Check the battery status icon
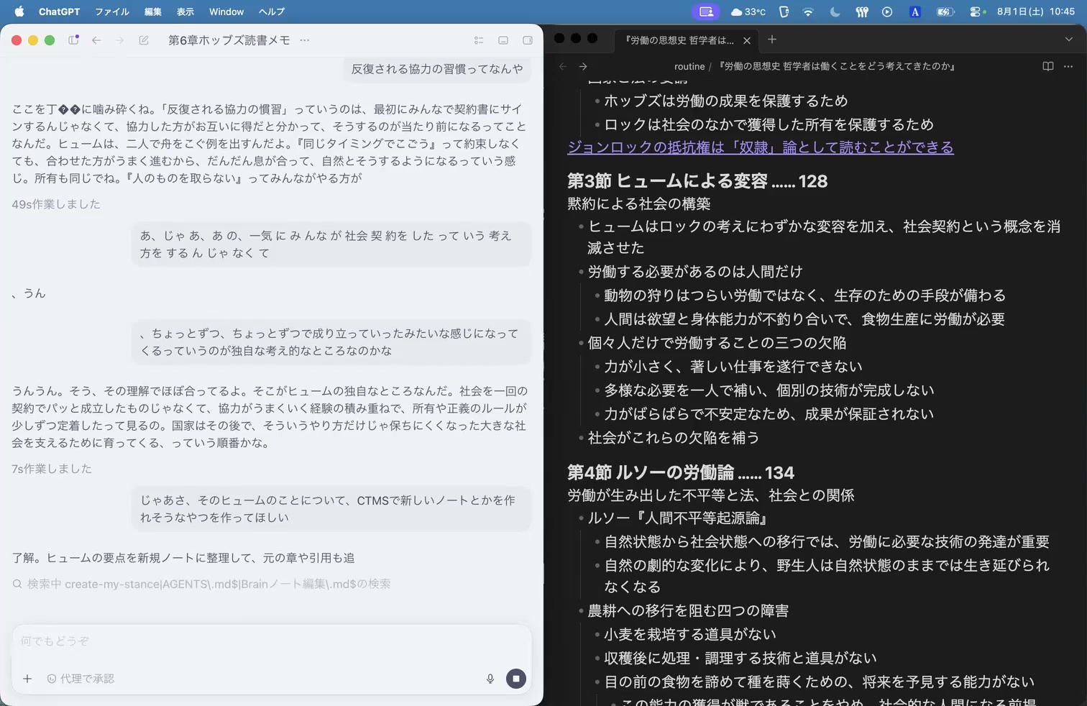The width and height of the screenshot is (1087, 706). coord(945,12)
